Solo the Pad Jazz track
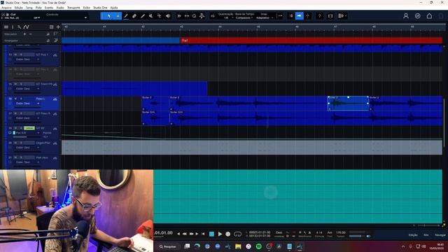The image size is (448, 252). 21,157
